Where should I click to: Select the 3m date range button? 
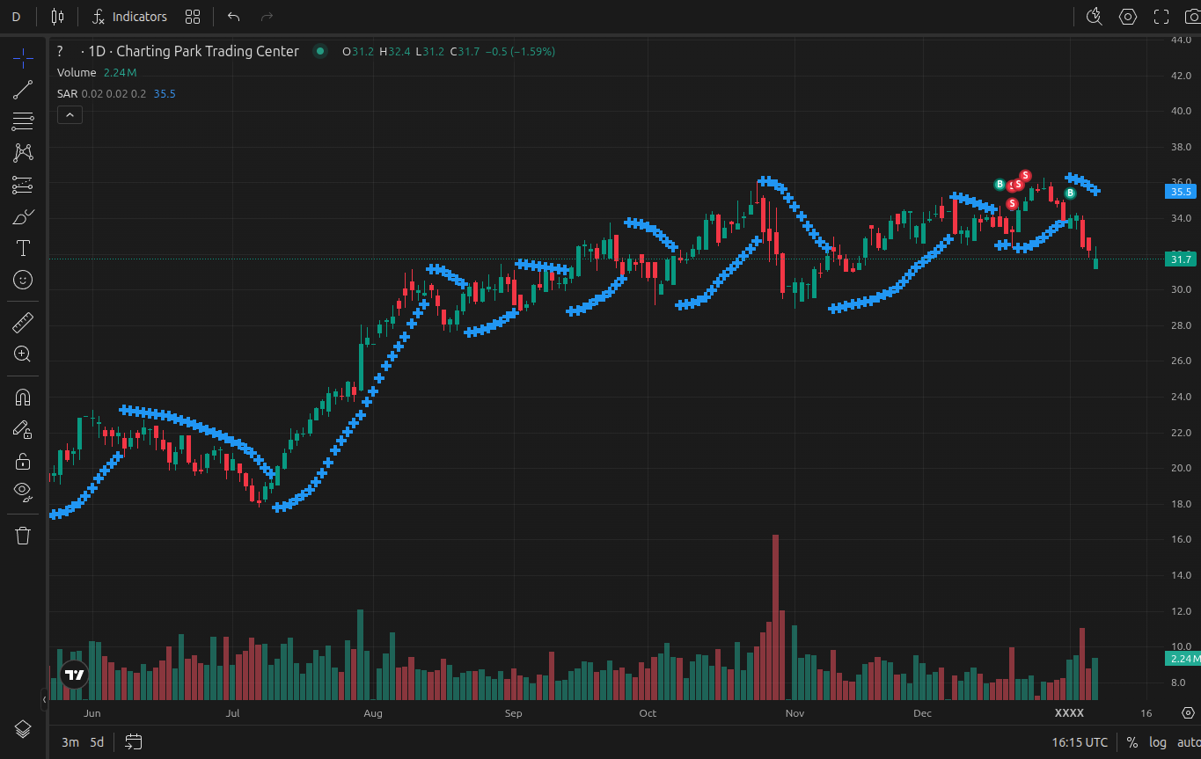point(70,742)
